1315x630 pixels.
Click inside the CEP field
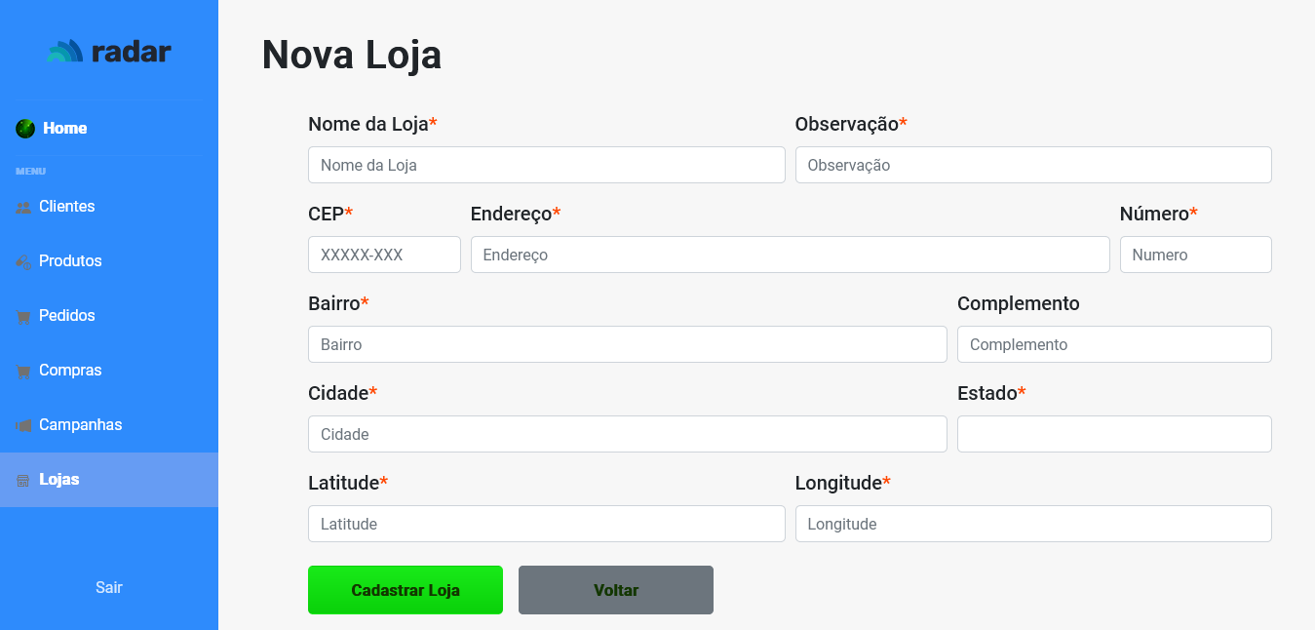coord(384,255)
